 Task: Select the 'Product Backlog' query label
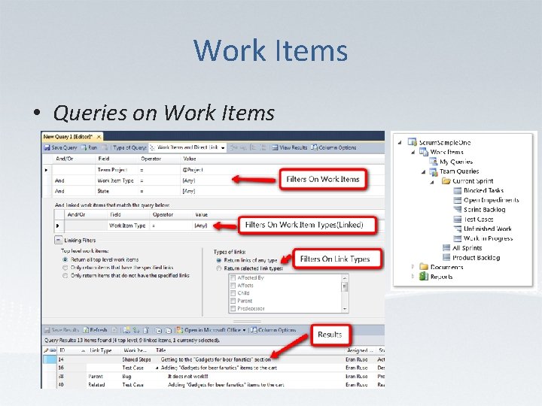[x=477, y=257]
